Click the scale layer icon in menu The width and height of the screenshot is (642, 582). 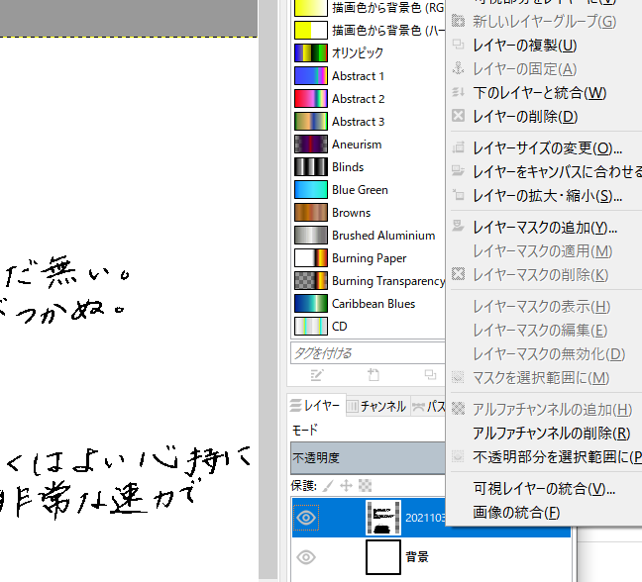[x=458, y=195]
